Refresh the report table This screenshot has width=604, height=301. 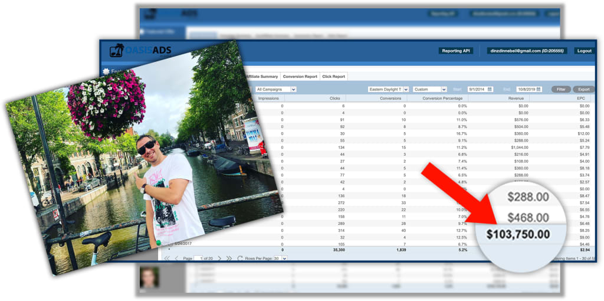click(x=240, y=259)
